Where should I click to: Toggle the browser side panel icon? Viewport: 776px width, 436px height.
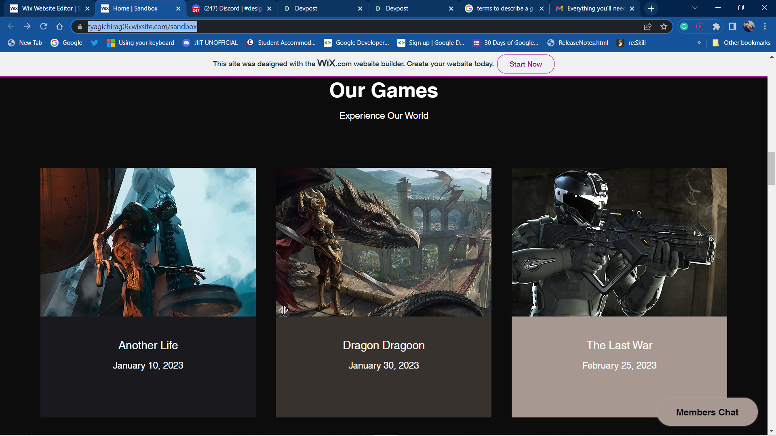[x=732, y=27]
